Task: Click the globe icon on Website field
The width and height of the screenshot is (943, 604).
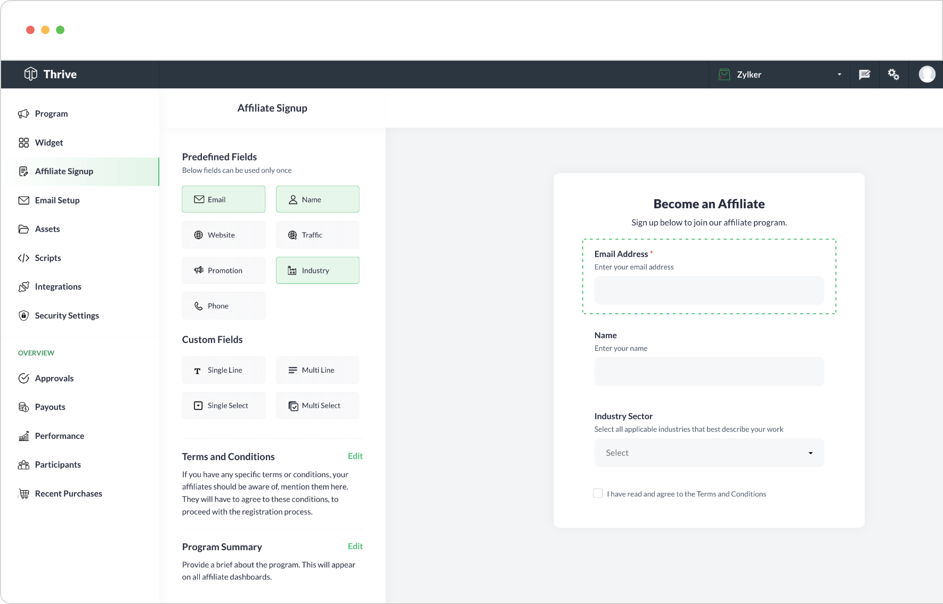Action: pyautogui.click(x=198, y=235)
